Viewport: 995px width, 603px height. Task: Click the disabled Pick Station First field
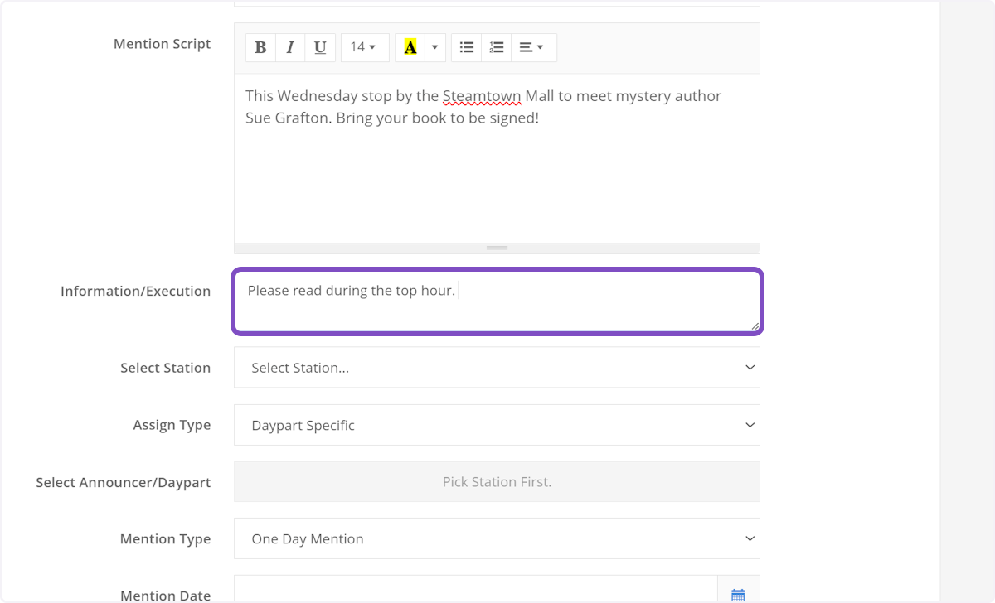tap(497, 481)
